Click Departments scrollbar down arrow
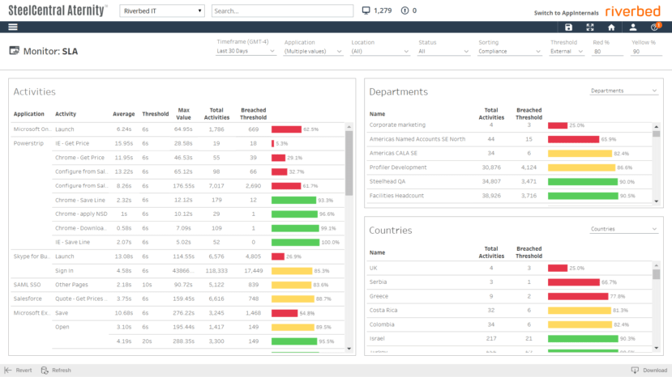672x377 pixels. click(x=656, y=201)
